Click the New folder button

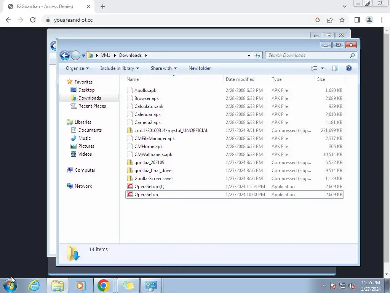[200, 68]
